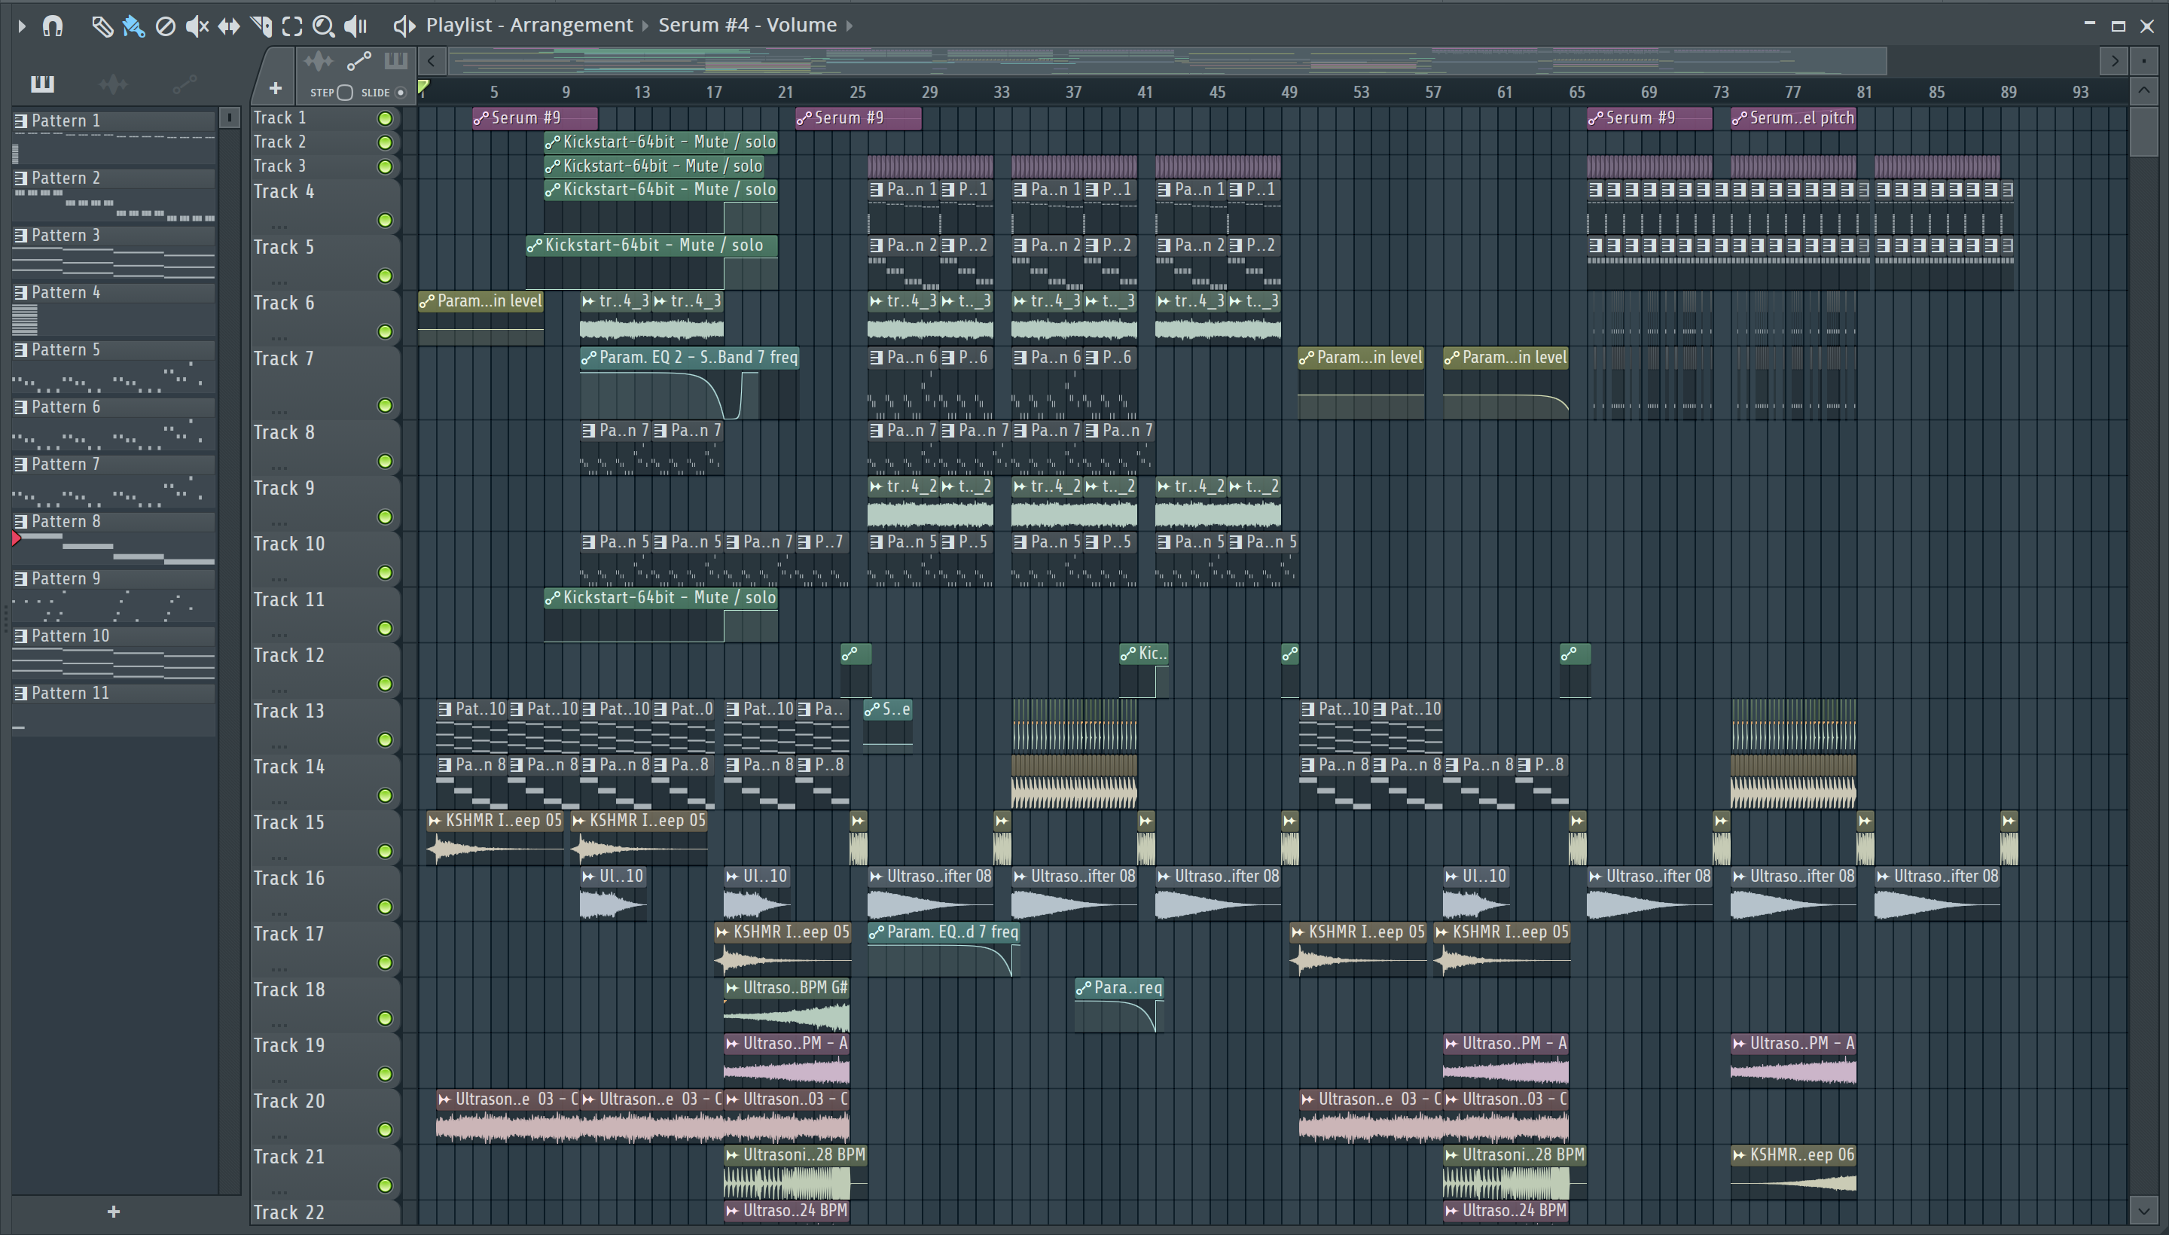Add new pattern with bottom plus

pos(114,1212)
